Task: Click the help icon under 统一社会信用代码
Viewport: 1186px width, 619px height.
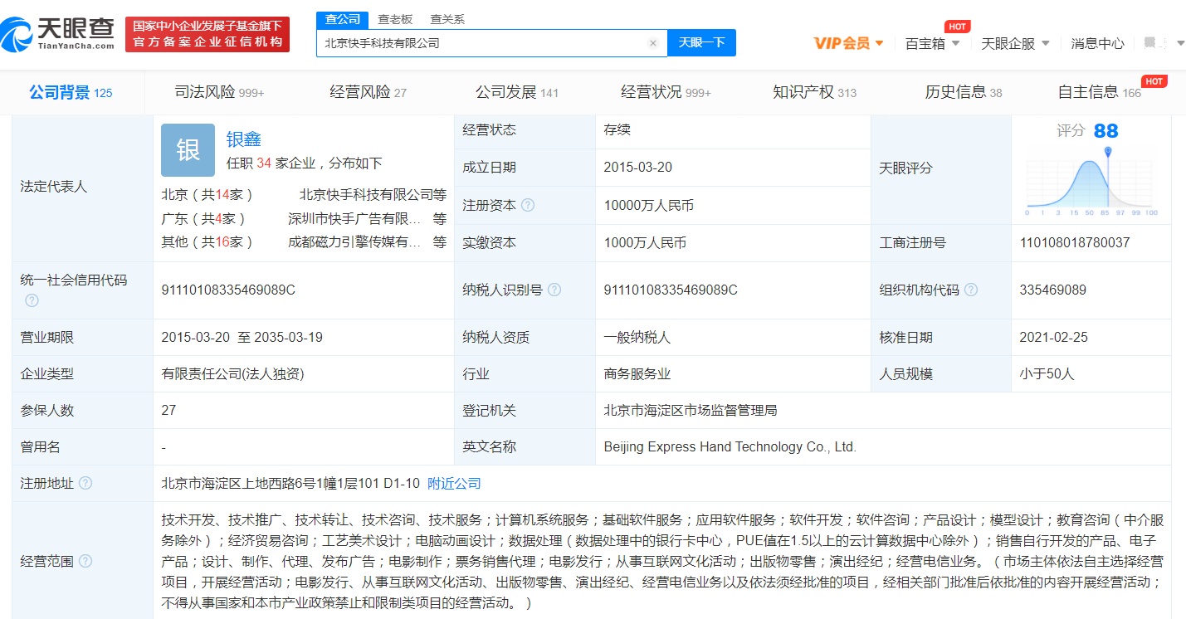Action: click(x=32, y=300)
